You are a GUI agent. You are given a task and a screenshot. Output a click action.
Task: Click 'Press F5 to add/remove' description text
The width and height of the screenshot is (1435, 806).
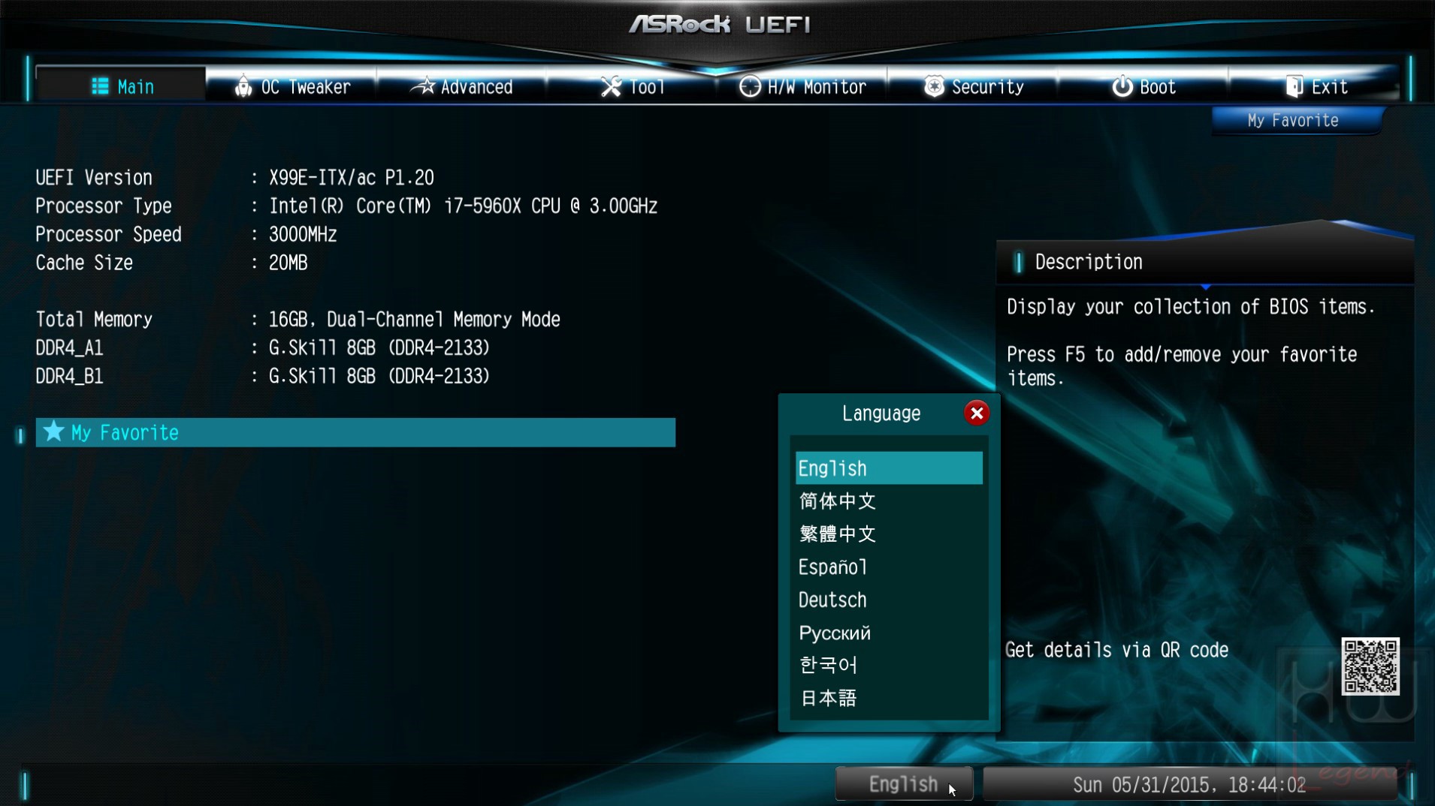coord(1182,366)
